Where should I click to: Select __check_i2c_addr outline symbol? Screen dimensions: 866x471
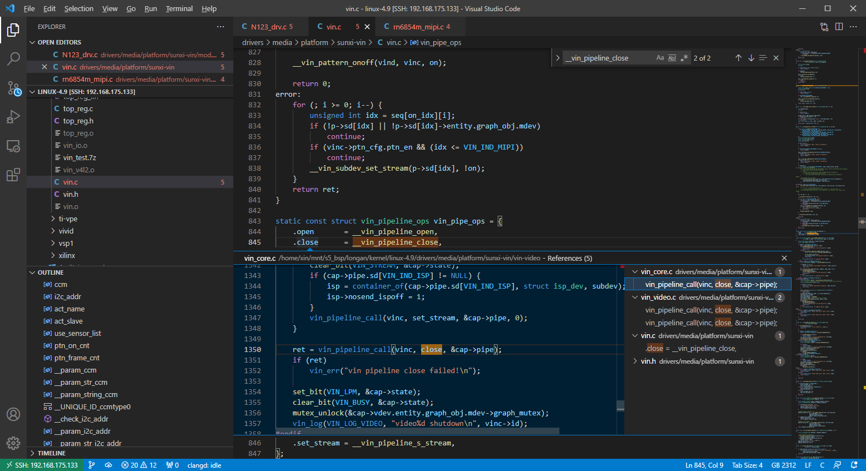click(x=130, y=419)
